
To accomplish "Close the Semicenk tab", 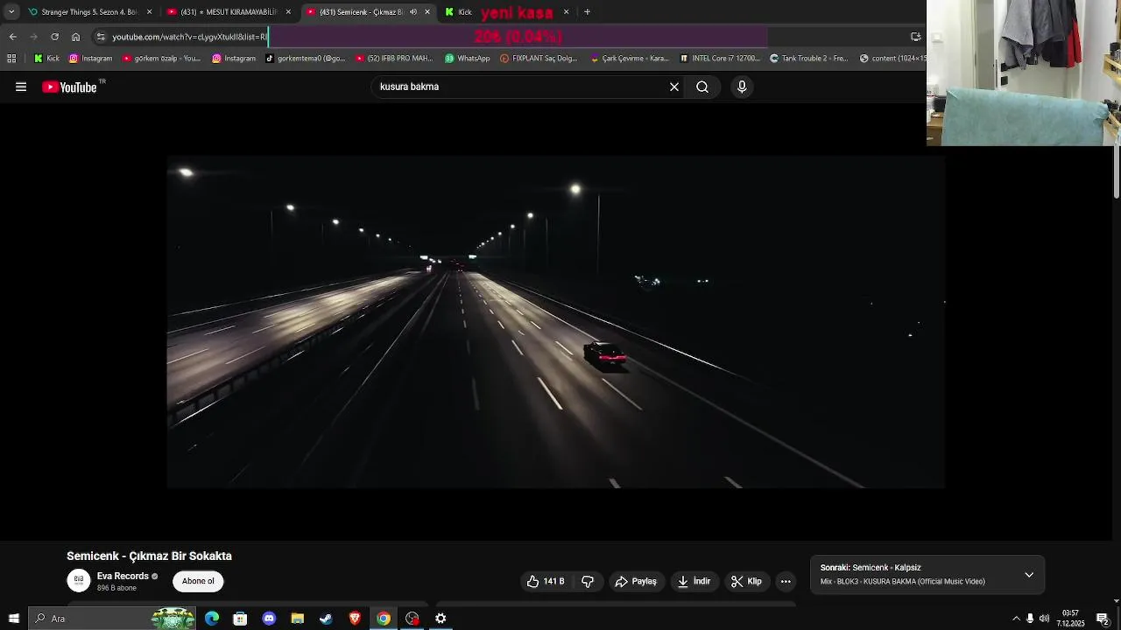I will click(427, 12).
